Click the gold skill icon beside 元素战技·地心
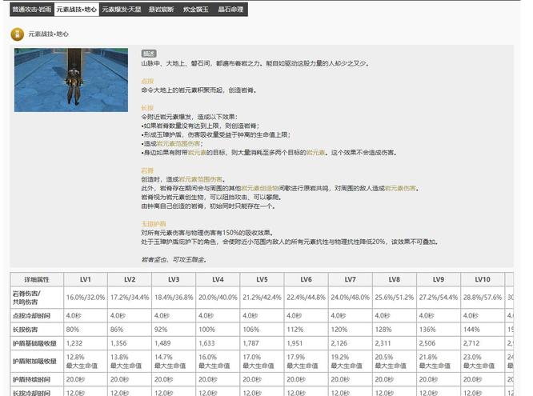Viewport: 533px width, 396px height. click(x=18, y=34)
